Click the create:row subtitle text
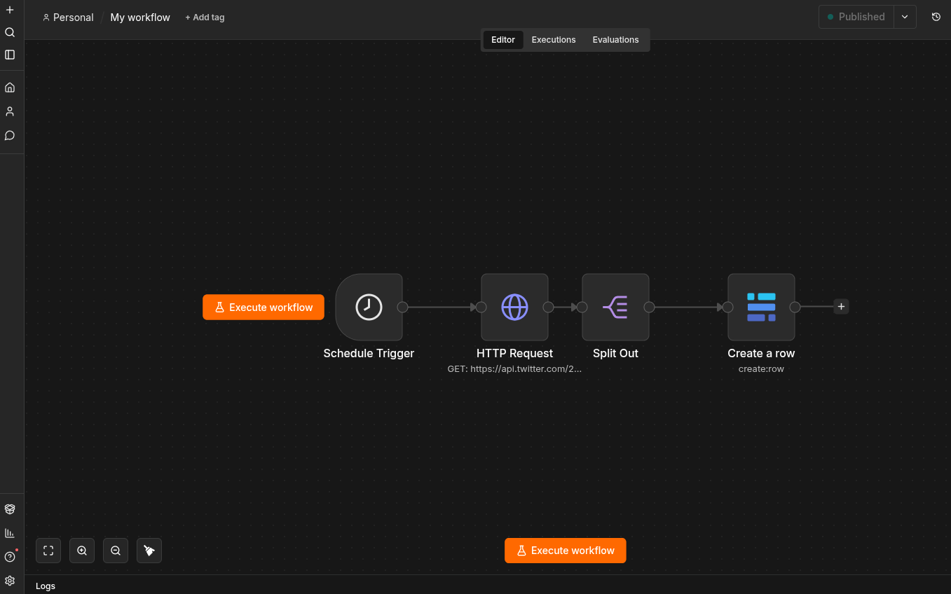Screen dimensions: 951x594 [761, 368]
